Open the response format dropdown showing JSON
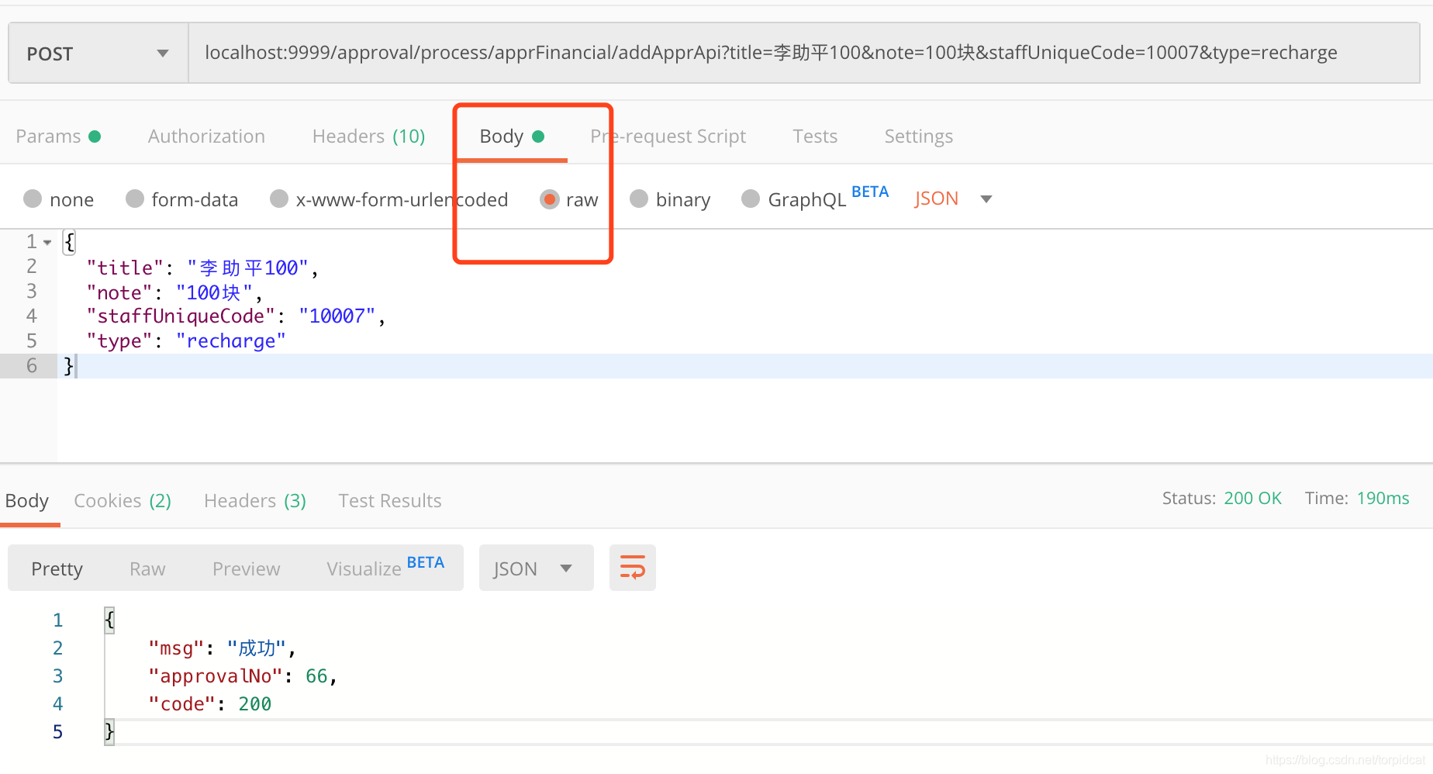This screenshot has width=1433, height=774. pos(536,567)
